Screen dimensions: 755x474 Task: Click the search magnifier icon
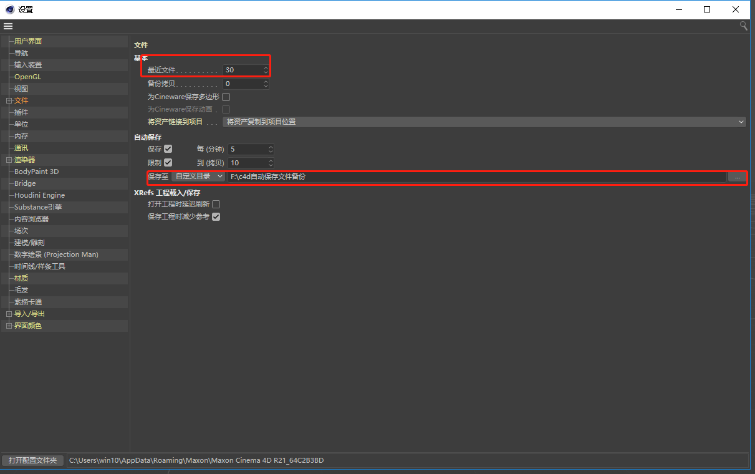click(x=743, y=26)
